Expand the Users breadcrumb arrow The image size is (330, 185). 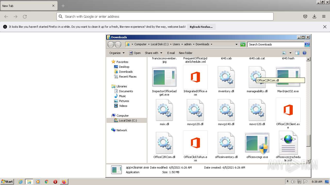pos(182,44)
